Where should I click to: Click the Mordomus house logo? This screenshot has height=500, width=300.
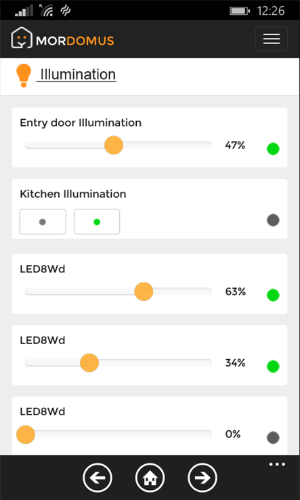[x=22, y=38]
